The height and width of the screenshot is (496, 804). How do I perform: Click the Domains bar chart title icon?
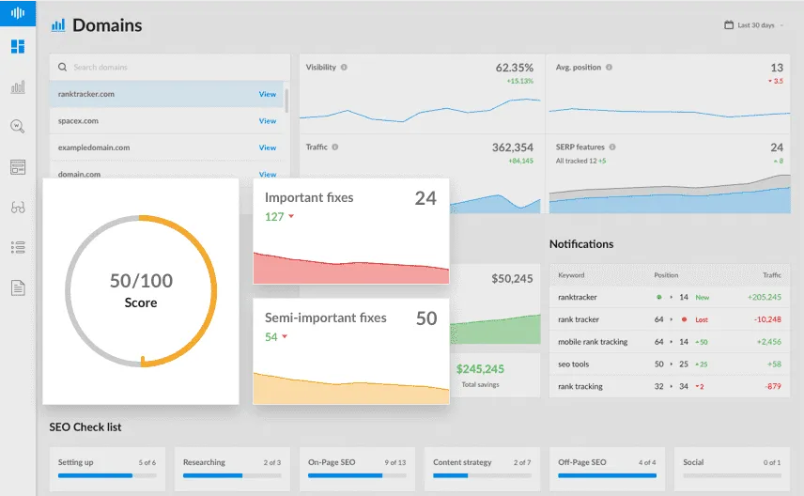coord(58,25)
